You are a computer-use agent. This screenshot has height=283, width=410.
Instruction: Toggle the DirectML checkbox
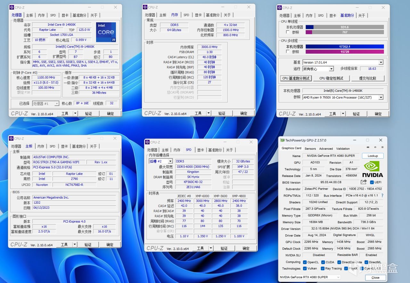[x=366, y=262]
